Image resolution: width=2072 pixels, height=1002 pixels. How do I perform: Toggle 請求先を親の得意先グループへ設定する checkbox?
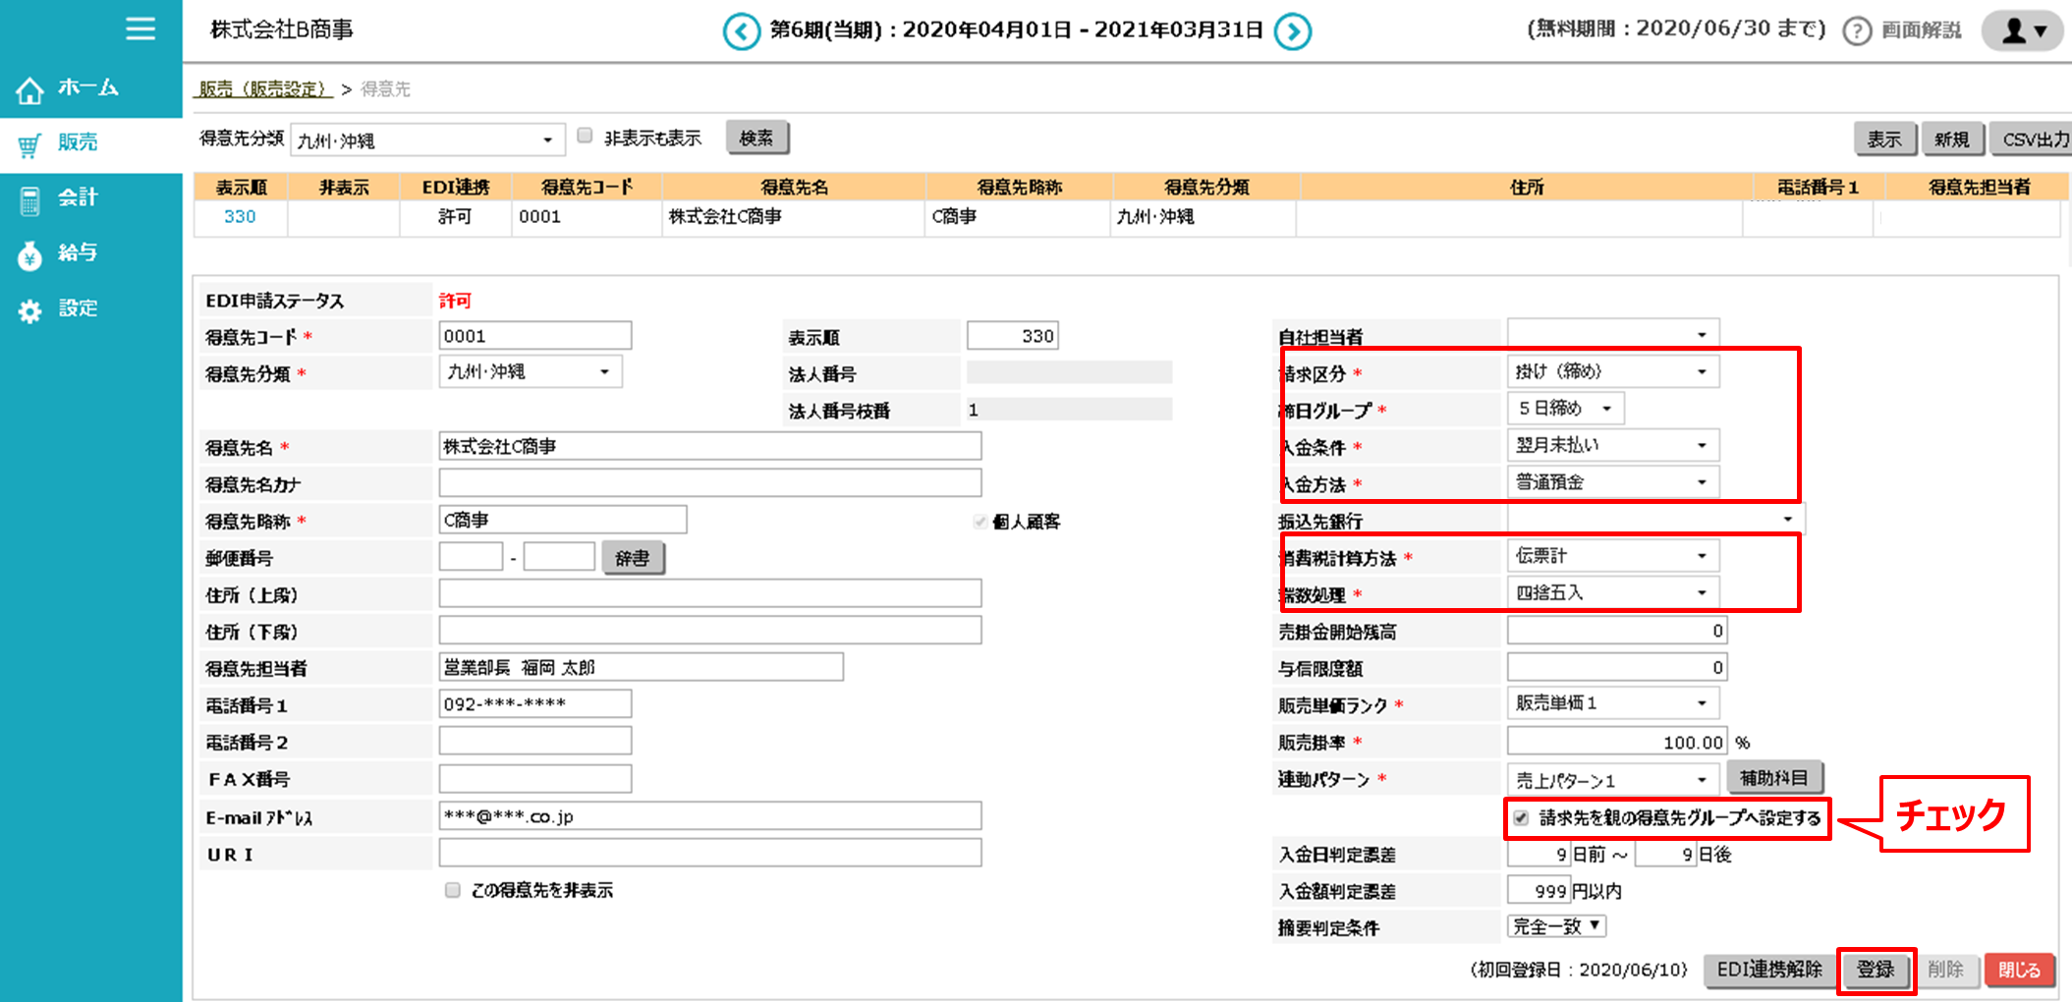tap(1521, 818)
